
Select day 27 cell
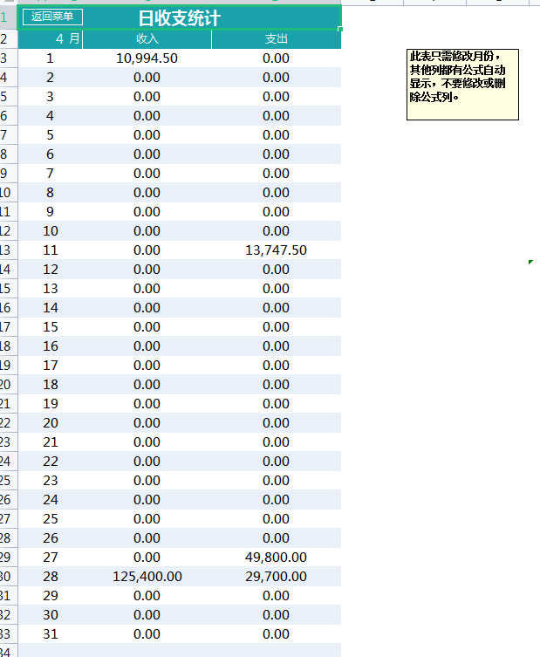click(51, 558)
